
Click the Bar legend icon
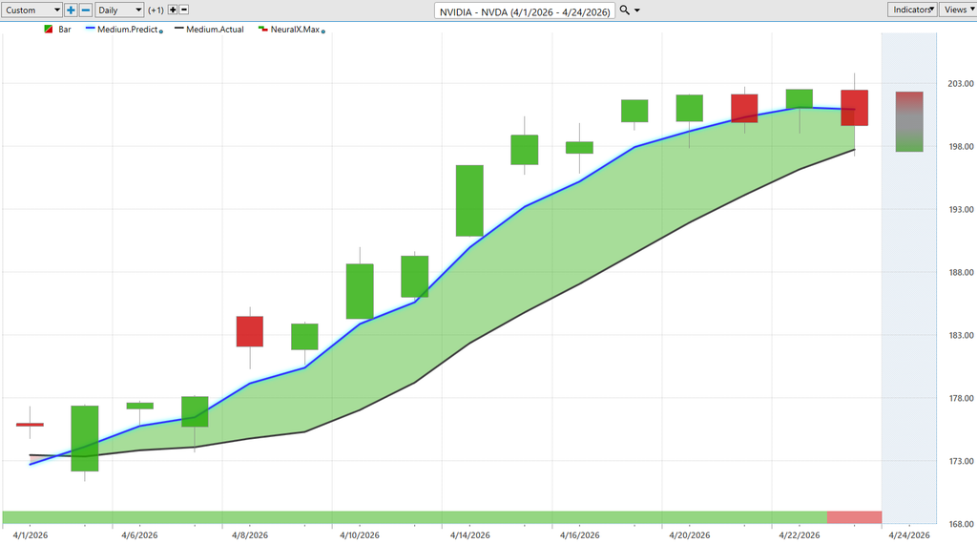(49, 30)
